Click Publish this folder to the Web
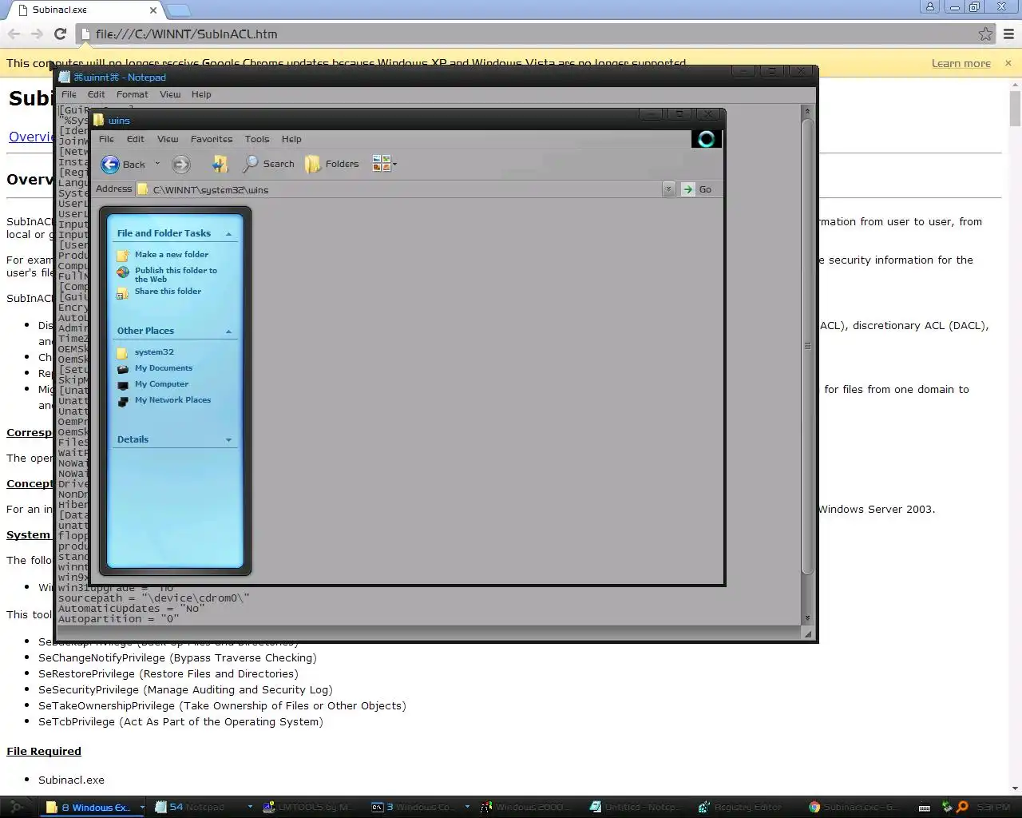The width and height of the screenshot is (1022, 818). click(x=176, y=275)
